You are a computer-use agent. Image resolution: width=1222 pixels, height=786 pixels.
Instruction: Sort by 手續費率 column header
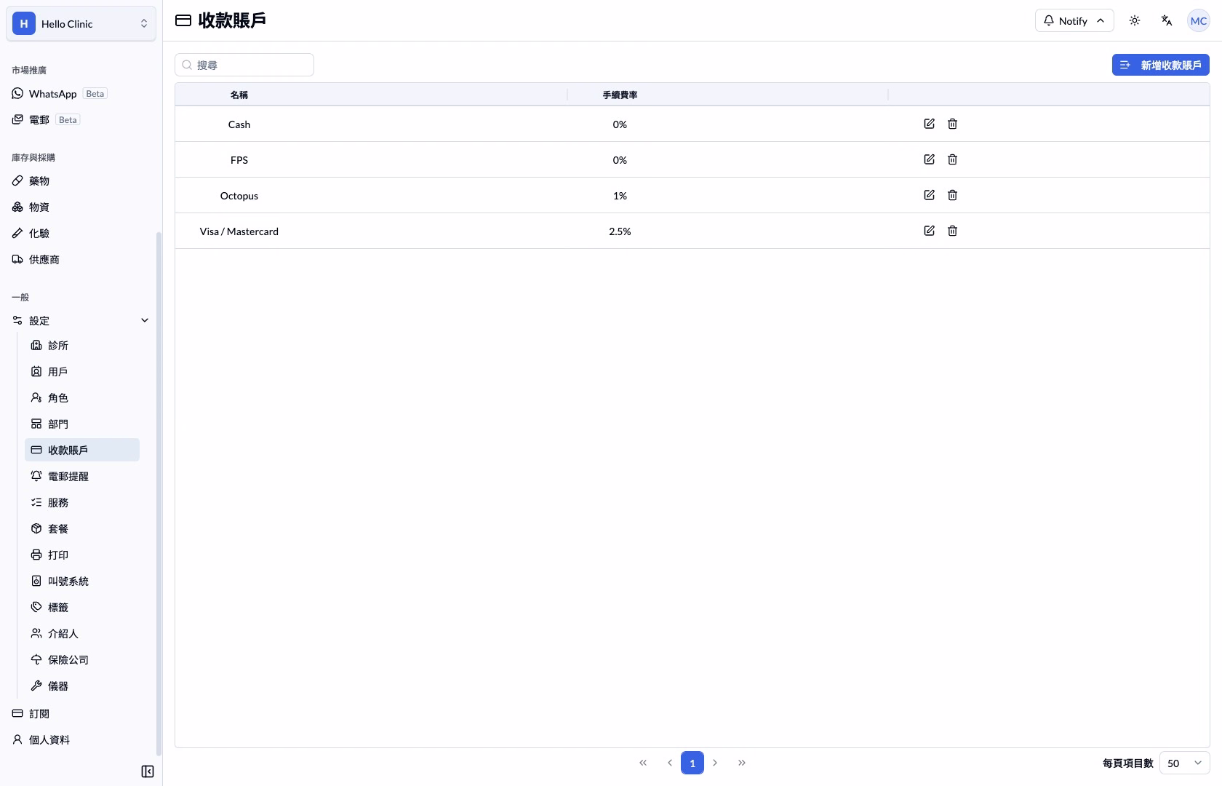pos(620,95)
